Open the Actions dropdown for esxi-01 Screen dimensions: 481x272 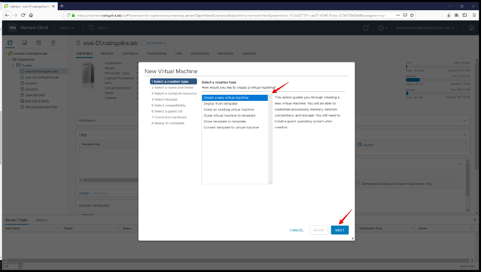coord(156,43)
